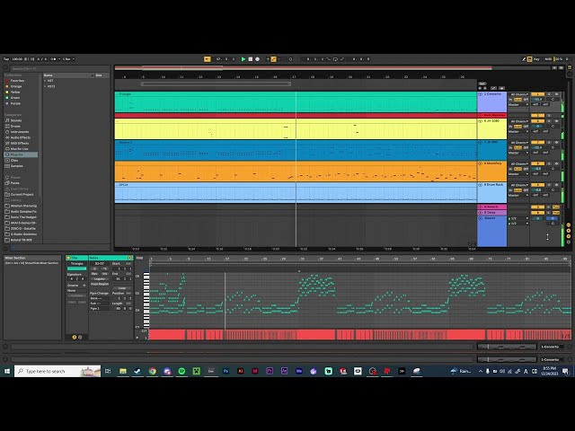
Task: Open the Max for Live browser category
Action: [x=20, y=149]
